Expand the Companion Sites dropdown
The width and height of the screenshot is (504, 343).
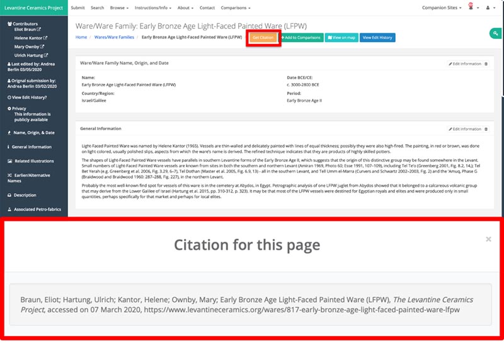[x=442, y=8]
